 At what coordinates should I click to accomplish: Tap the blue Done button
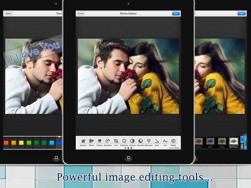pos(176,14)
